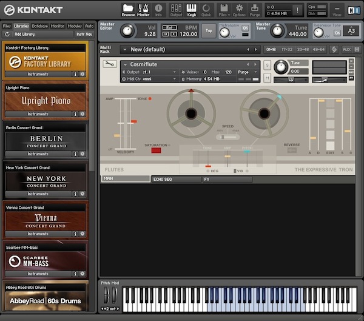
Task: Toggle the Metronome On switch
Action: click(x=245, y=28)
